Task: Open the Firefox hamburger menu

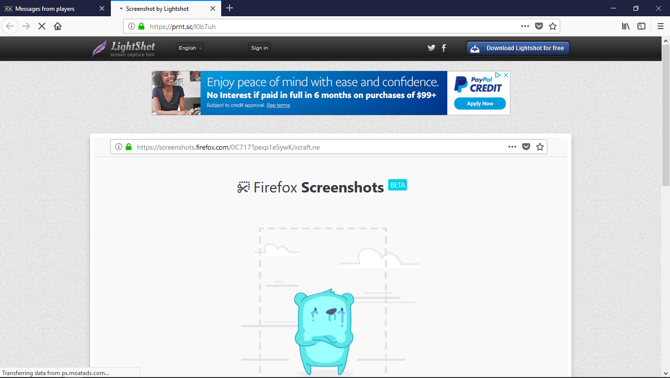Action: (661, 26)
